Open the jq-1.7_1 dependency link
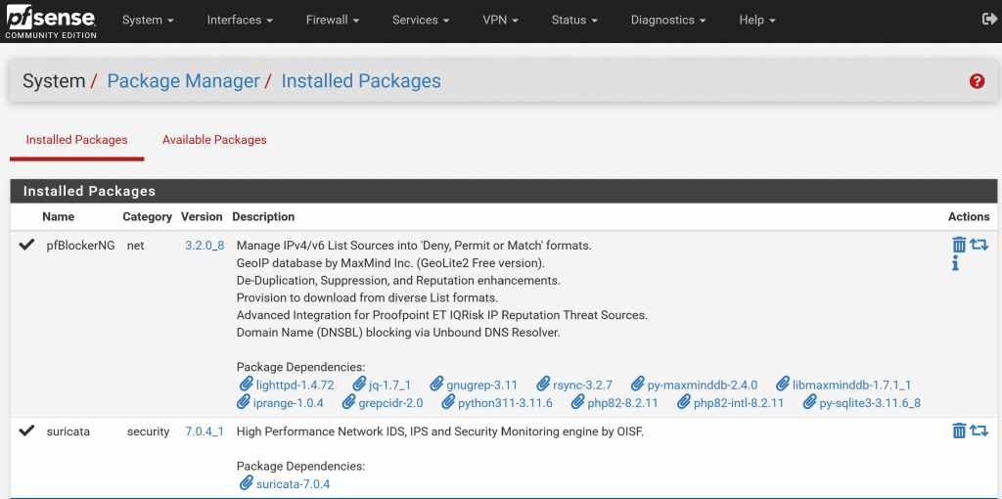This screenshot has width=1002, height=499. (389, 386)
